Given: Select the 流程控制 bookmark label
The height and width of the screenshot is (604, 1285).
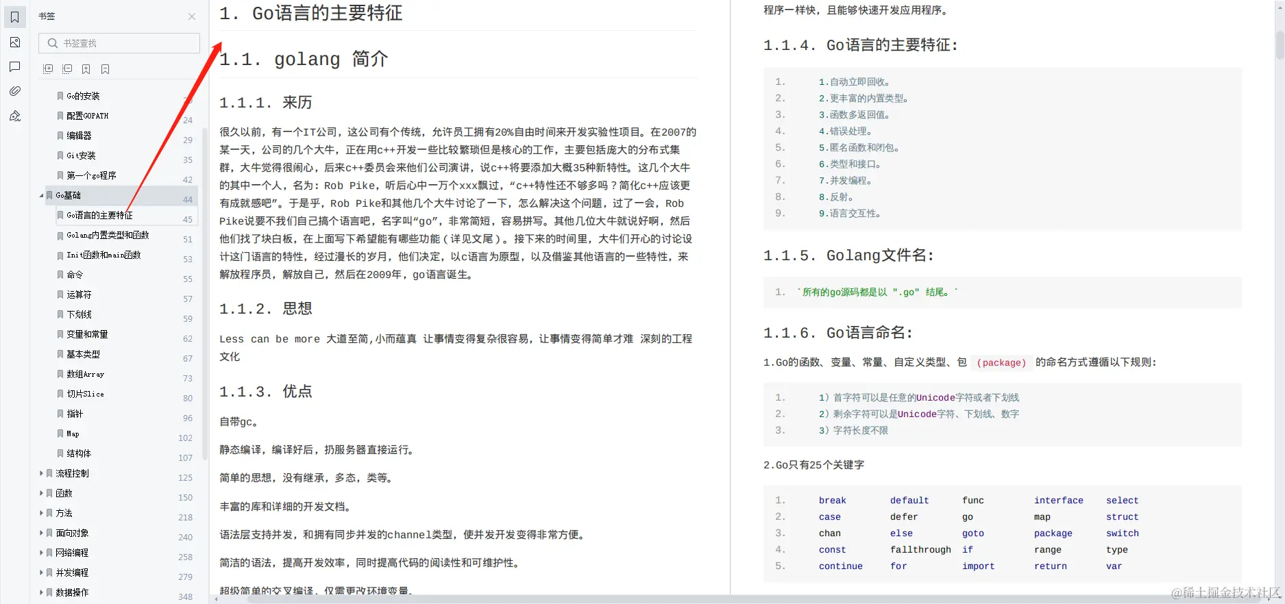Looking at the screenshot, I should [72, 474].
